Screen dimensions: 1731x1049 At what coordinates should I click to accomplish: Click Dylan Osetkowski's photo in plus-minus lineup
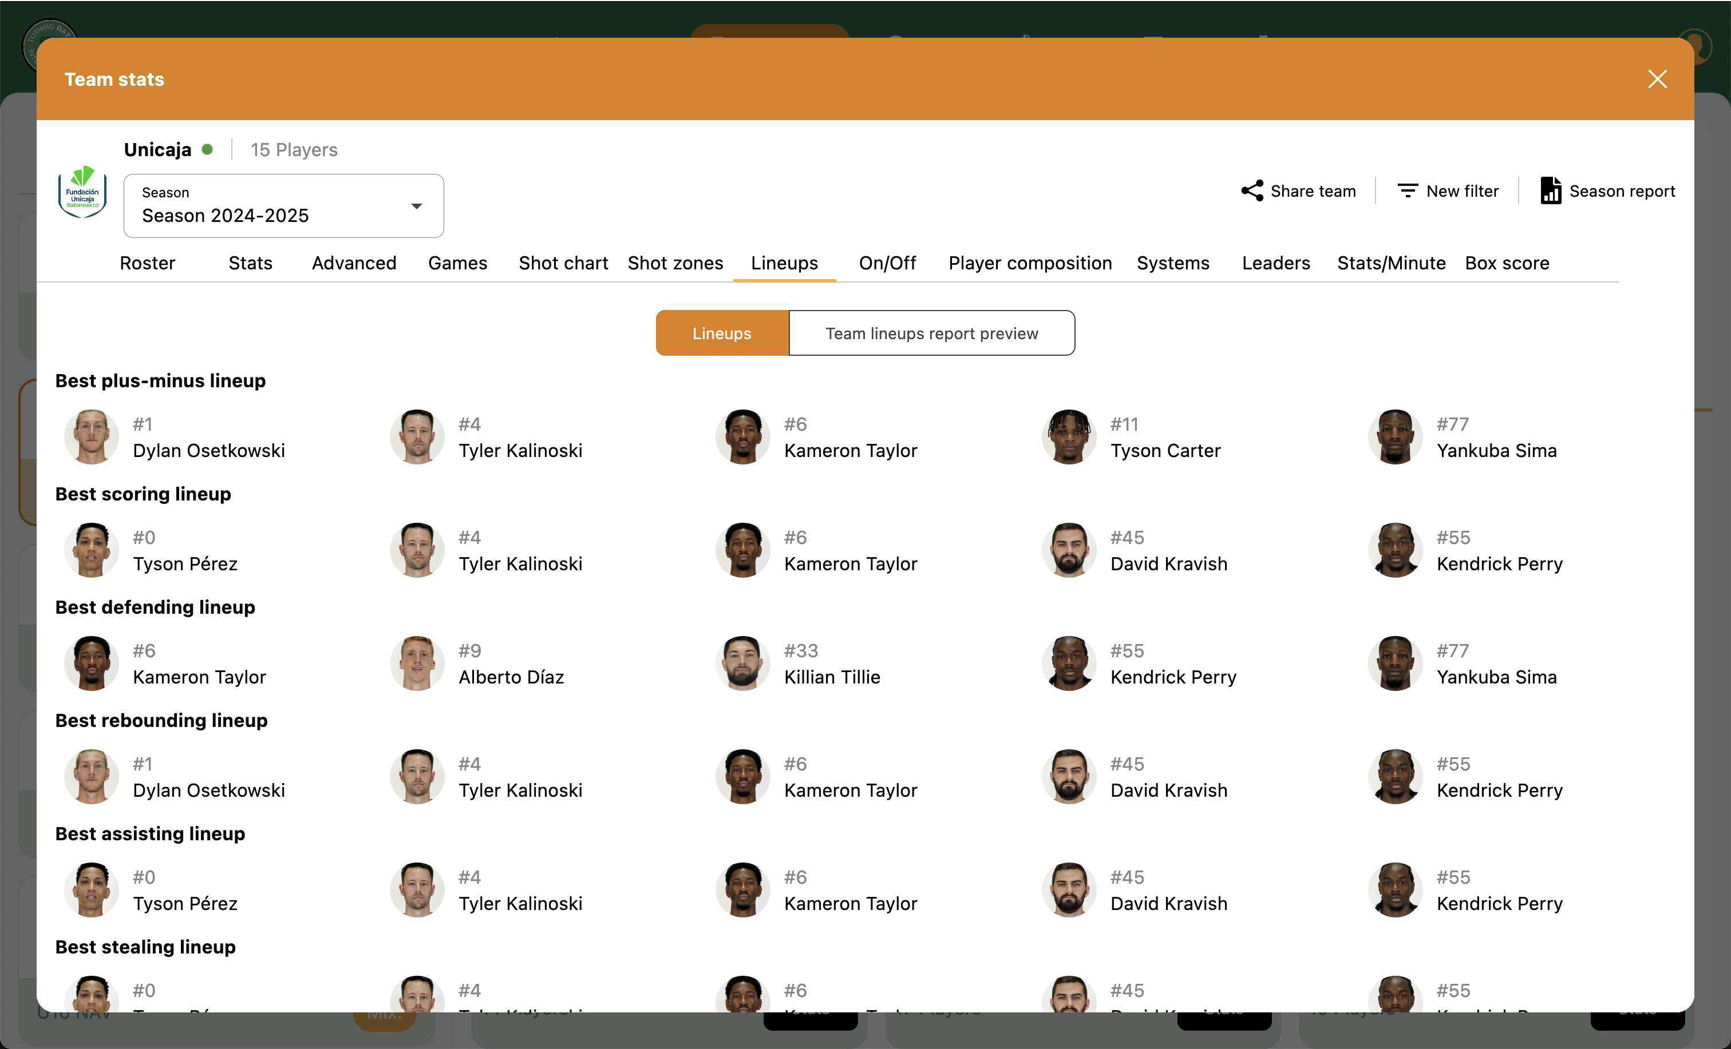(x=92, y=437)
